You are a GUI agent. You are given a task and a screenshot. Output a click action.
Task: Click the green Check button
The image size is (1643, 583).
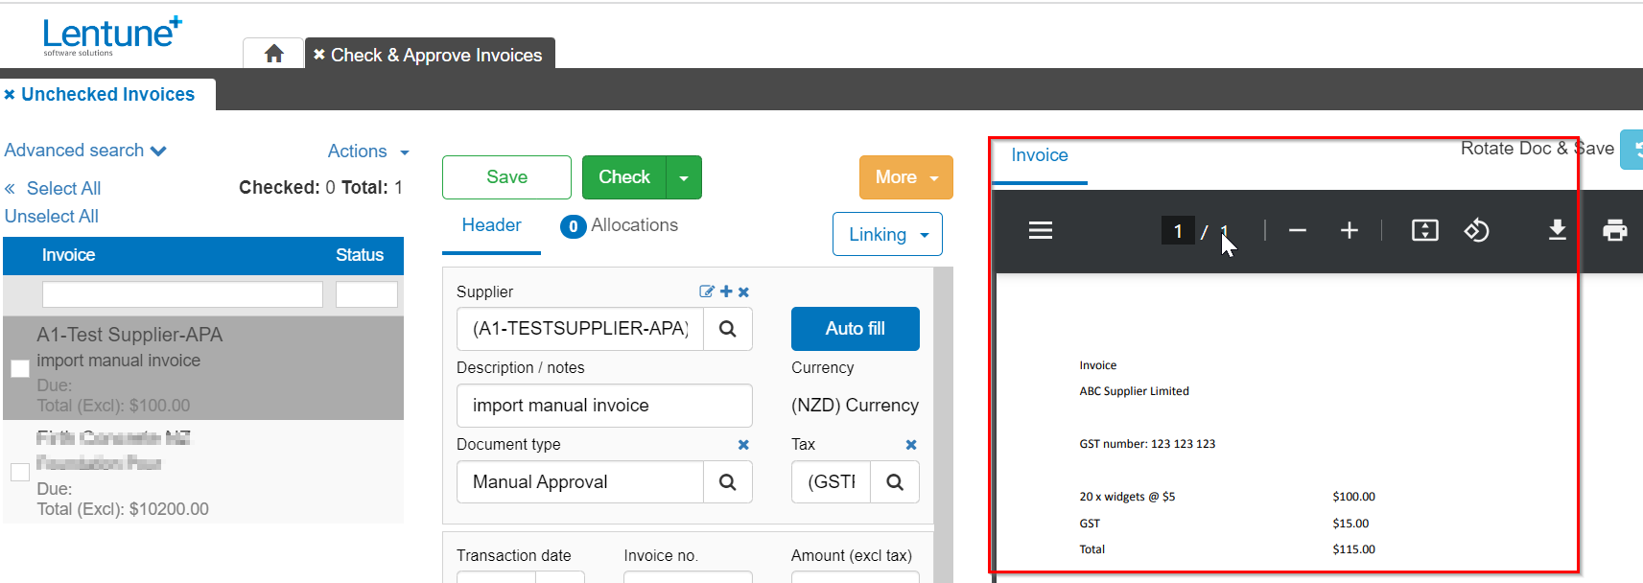(x=624, y=177)
